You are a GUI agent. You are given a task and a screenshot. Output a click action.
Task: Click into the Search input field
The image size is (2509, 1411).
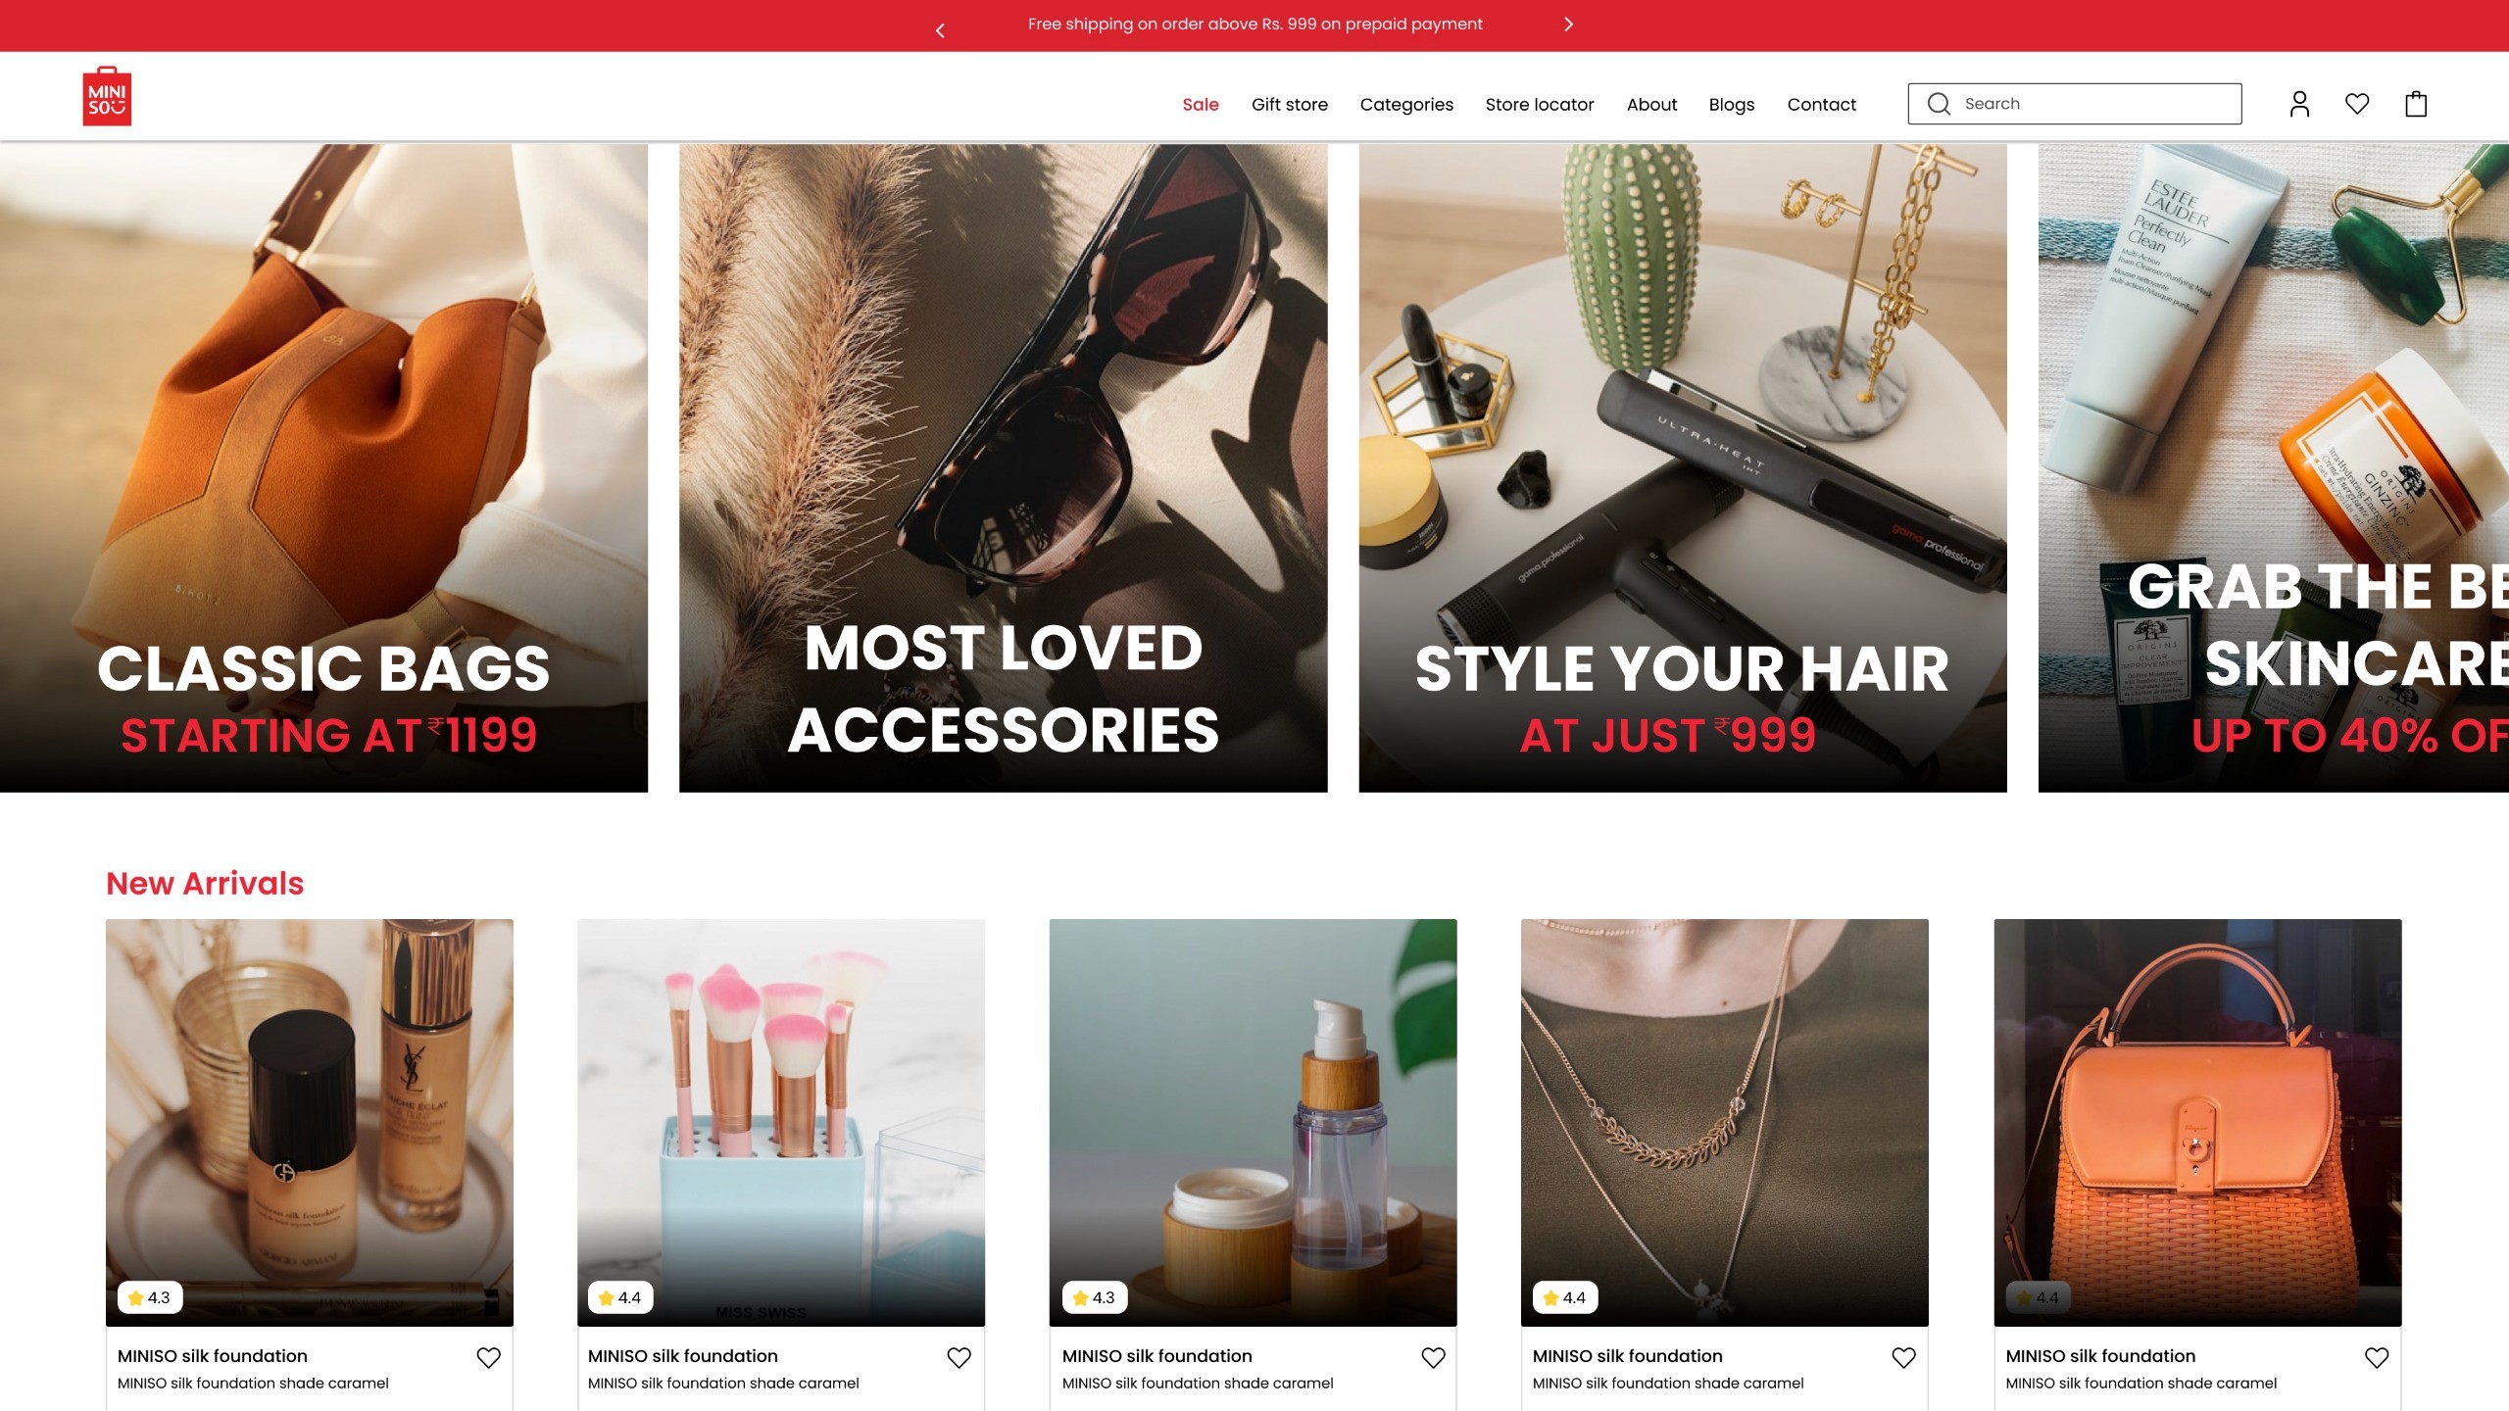coord(2097,104)
